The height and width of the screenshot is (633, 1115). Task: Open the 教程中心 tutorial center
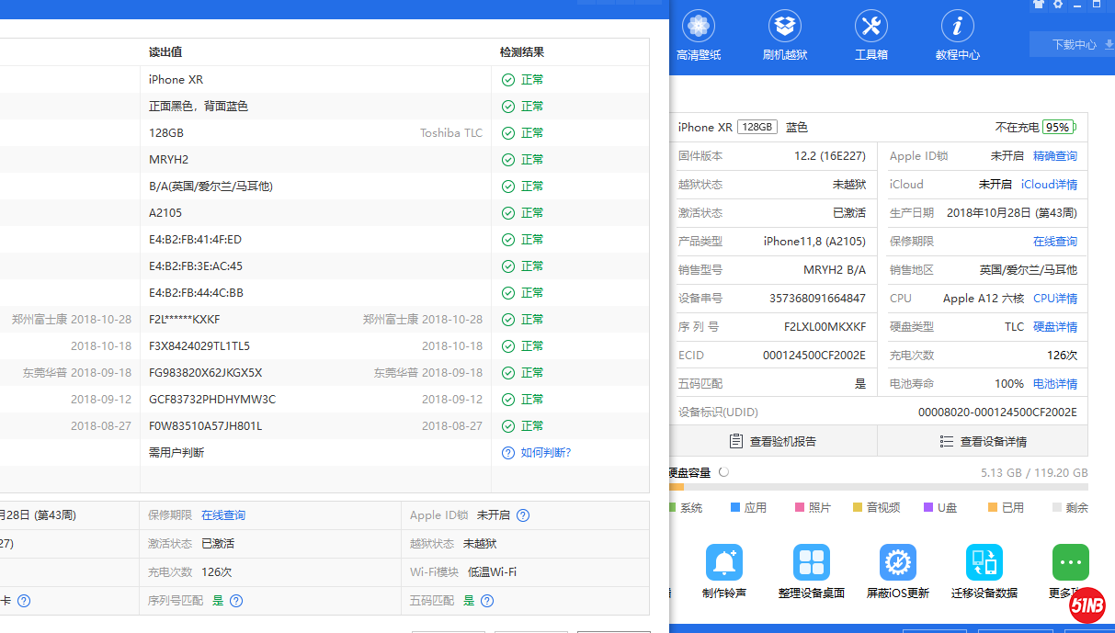957,36
